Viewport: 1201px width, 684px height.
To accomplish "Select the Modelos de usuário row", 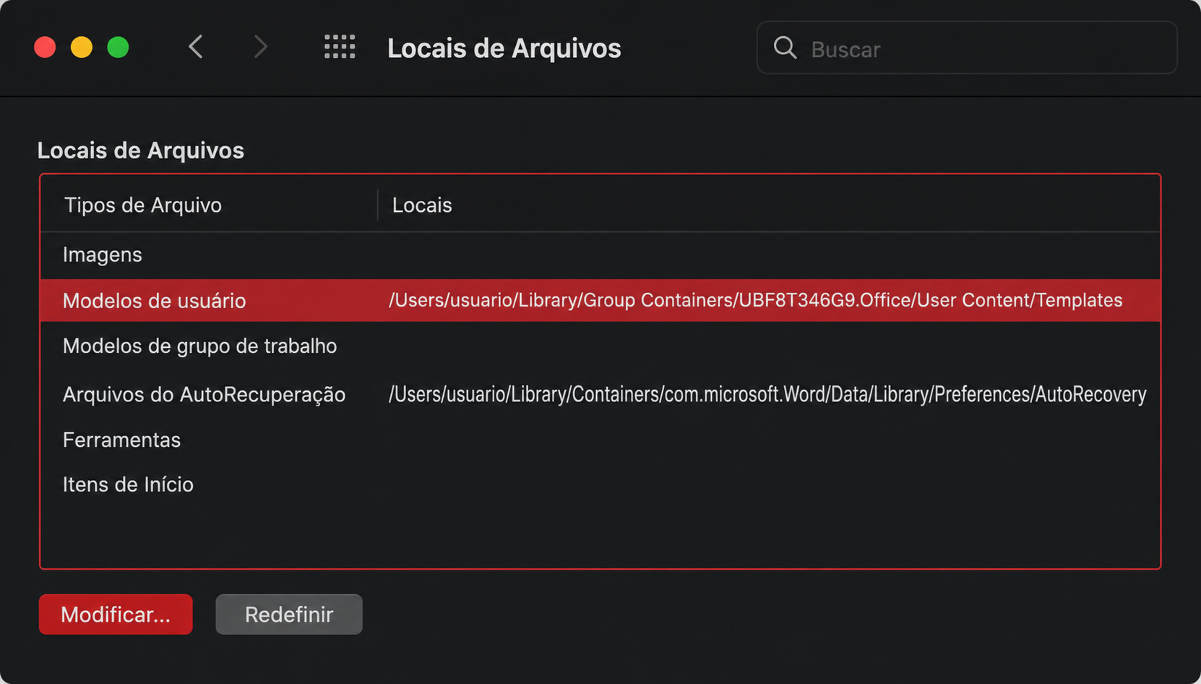I will click(600, 300).
